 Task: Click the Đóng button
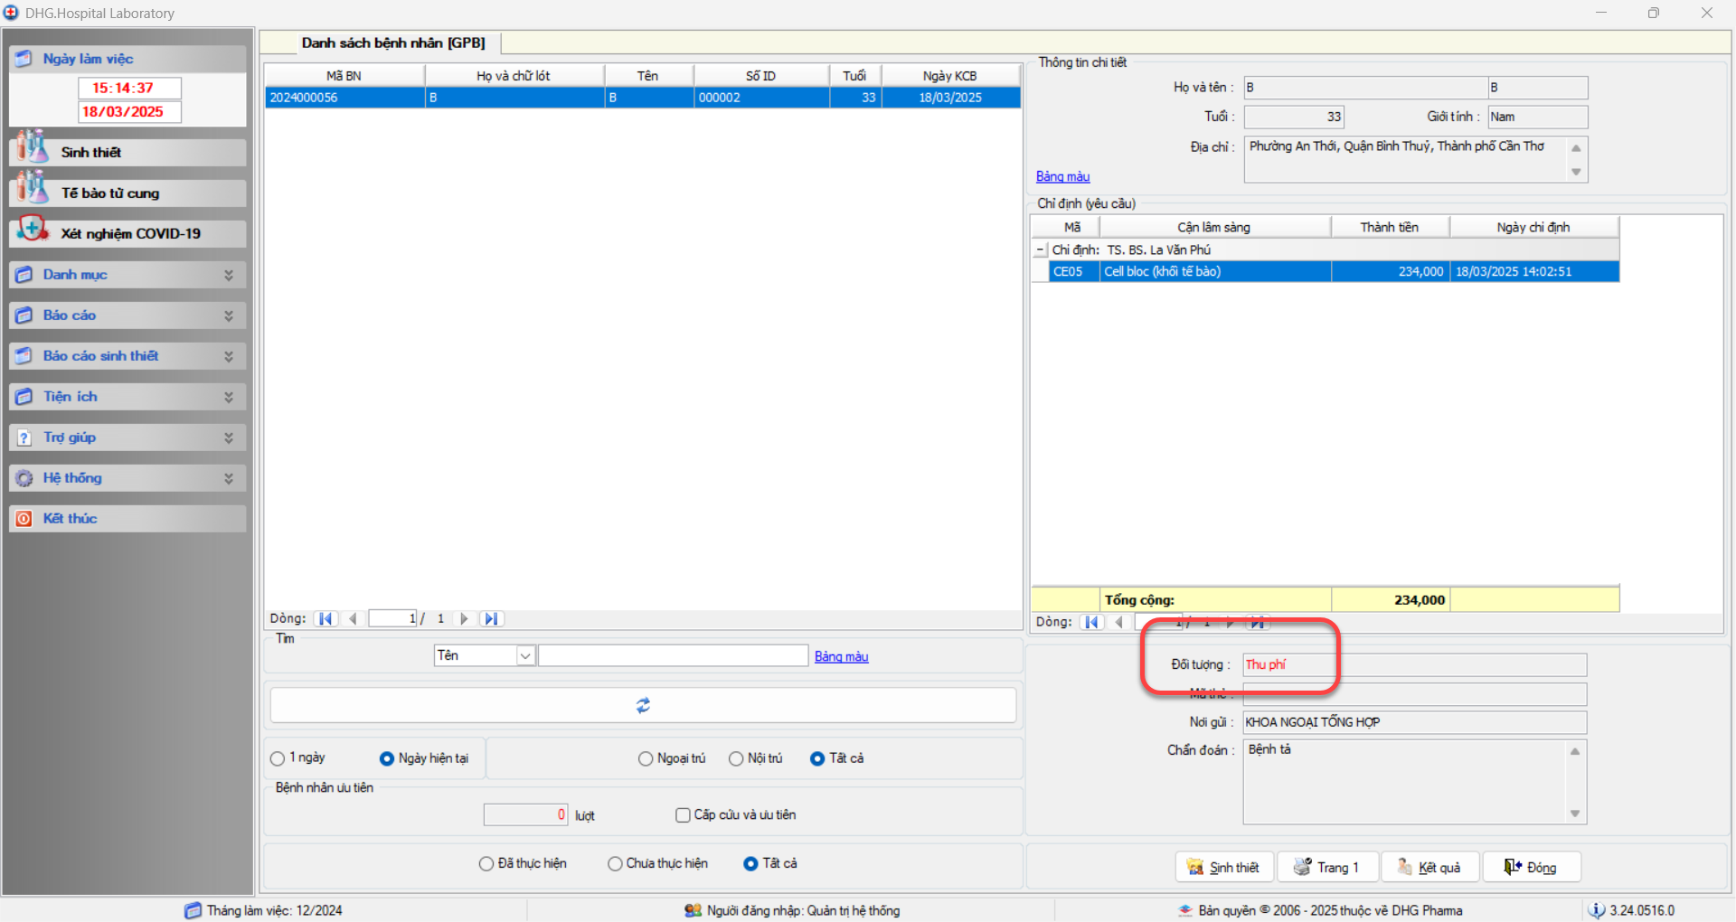point(1532,867)
